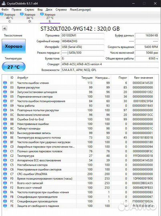Screen dimensions: 161x216
Task: Click status icon for Часы работы
Action: tap(5, 106)
